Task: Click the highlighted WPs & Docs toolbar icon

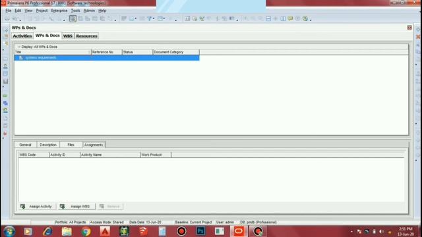Action: click(x=73, y=18)
